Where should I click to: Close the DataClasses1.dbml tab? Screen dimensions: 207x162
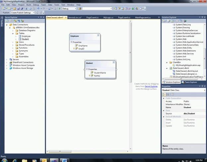click(x=66, y=18)
